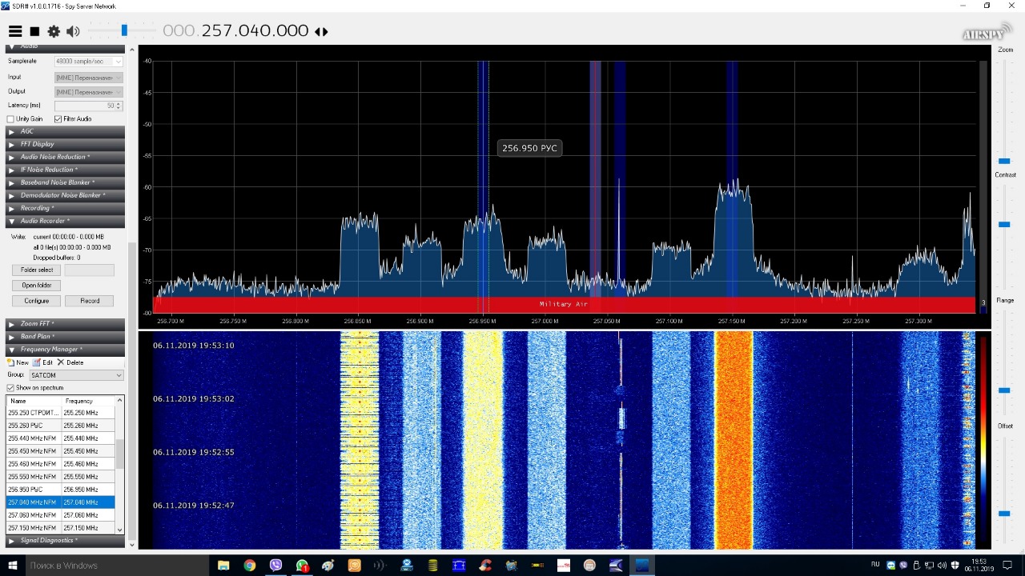This screenshot has width=1025, height=576.
Task: Open WhatsApp from the taskbar
Action: [302, 566]
